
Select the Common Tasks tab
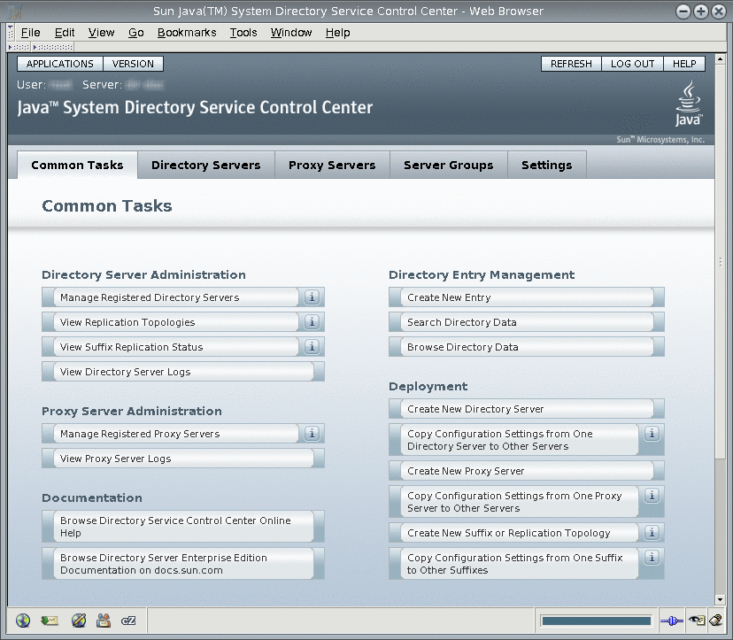[77, 165]
